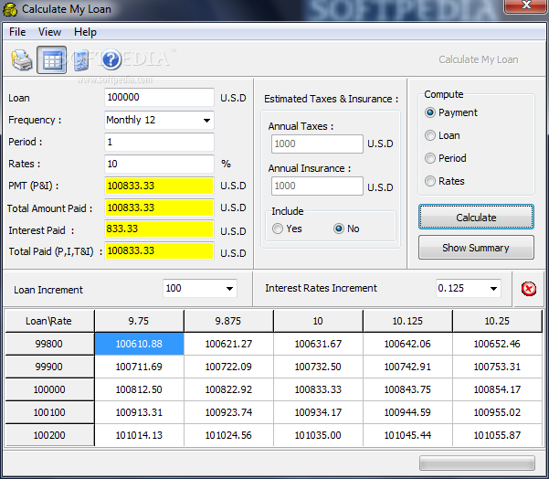This screenshot has width=549, height=479.
Task: Click the yellow Total Paid (P,I,T&I) field
Action: pyautogui.click(x=159, y=250)
